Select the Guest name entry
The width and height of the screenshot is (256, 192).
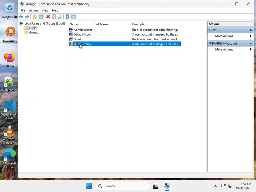(x=77, y=39)
